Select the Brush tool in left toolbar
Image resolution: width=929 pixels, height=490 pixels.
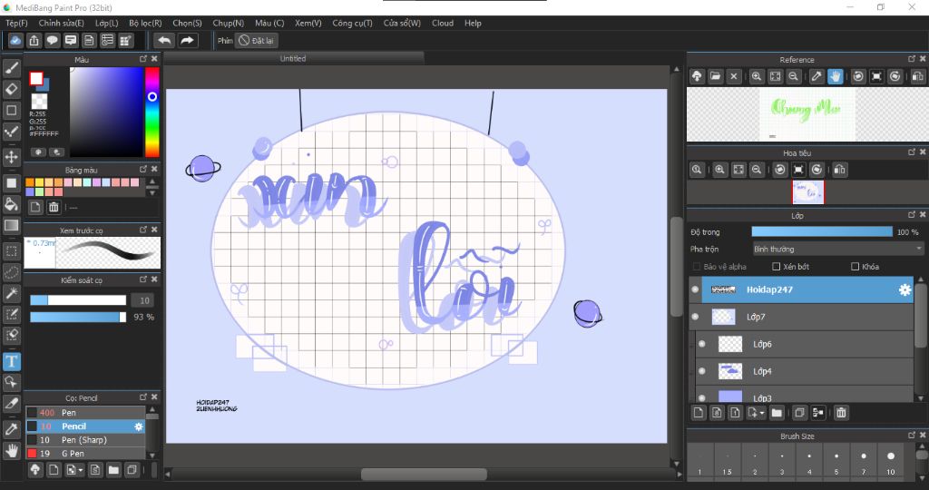11,68
